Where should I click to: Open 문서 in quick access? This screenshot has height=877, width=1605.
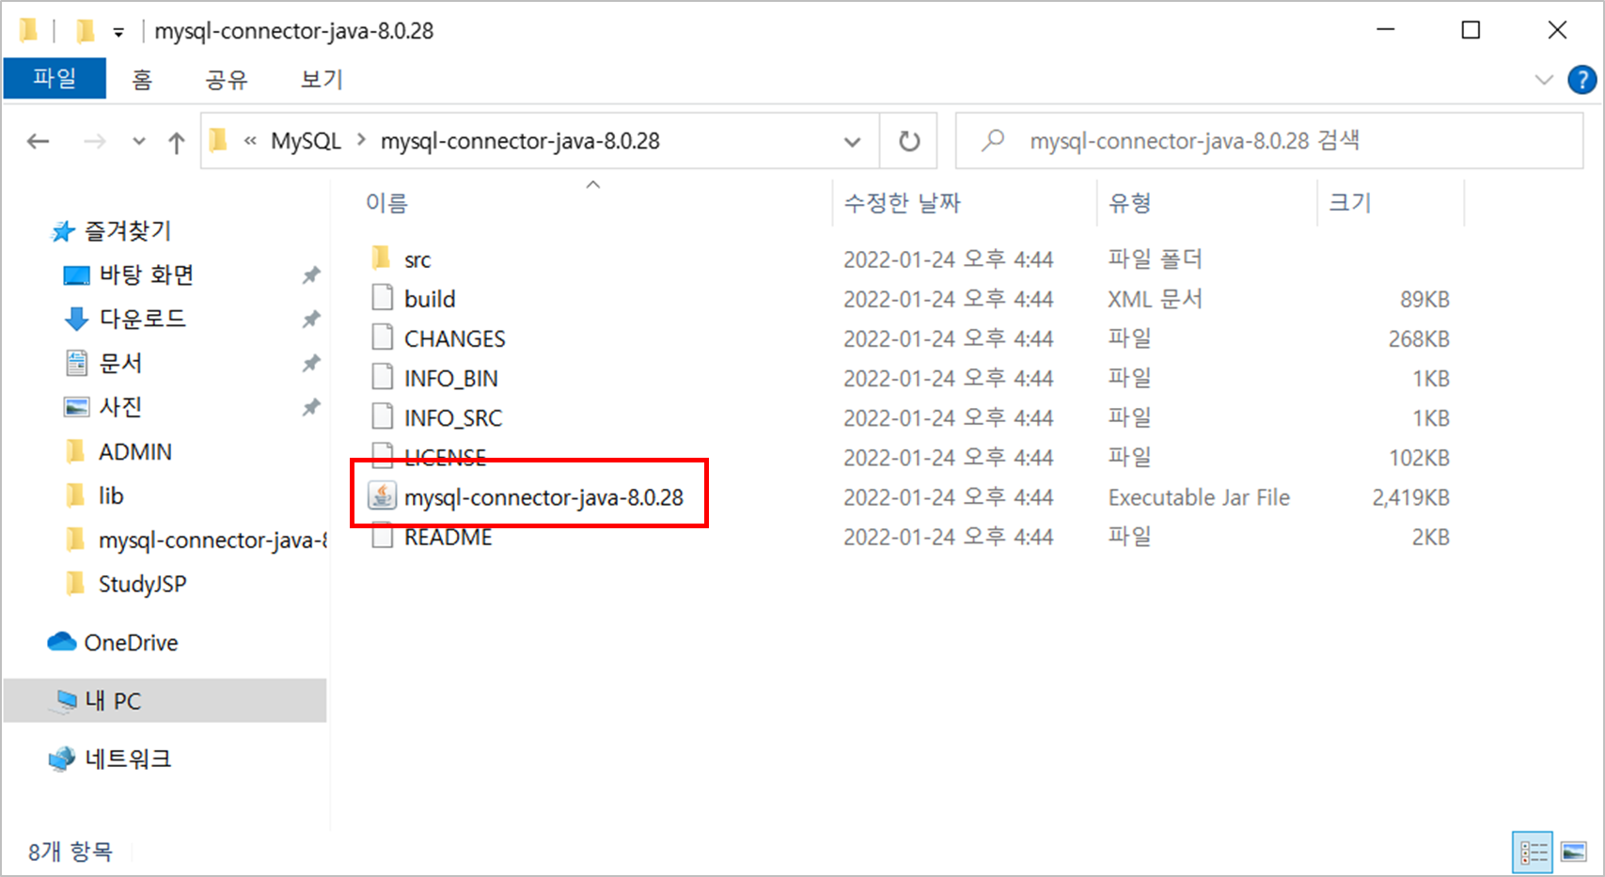point(120,363)
